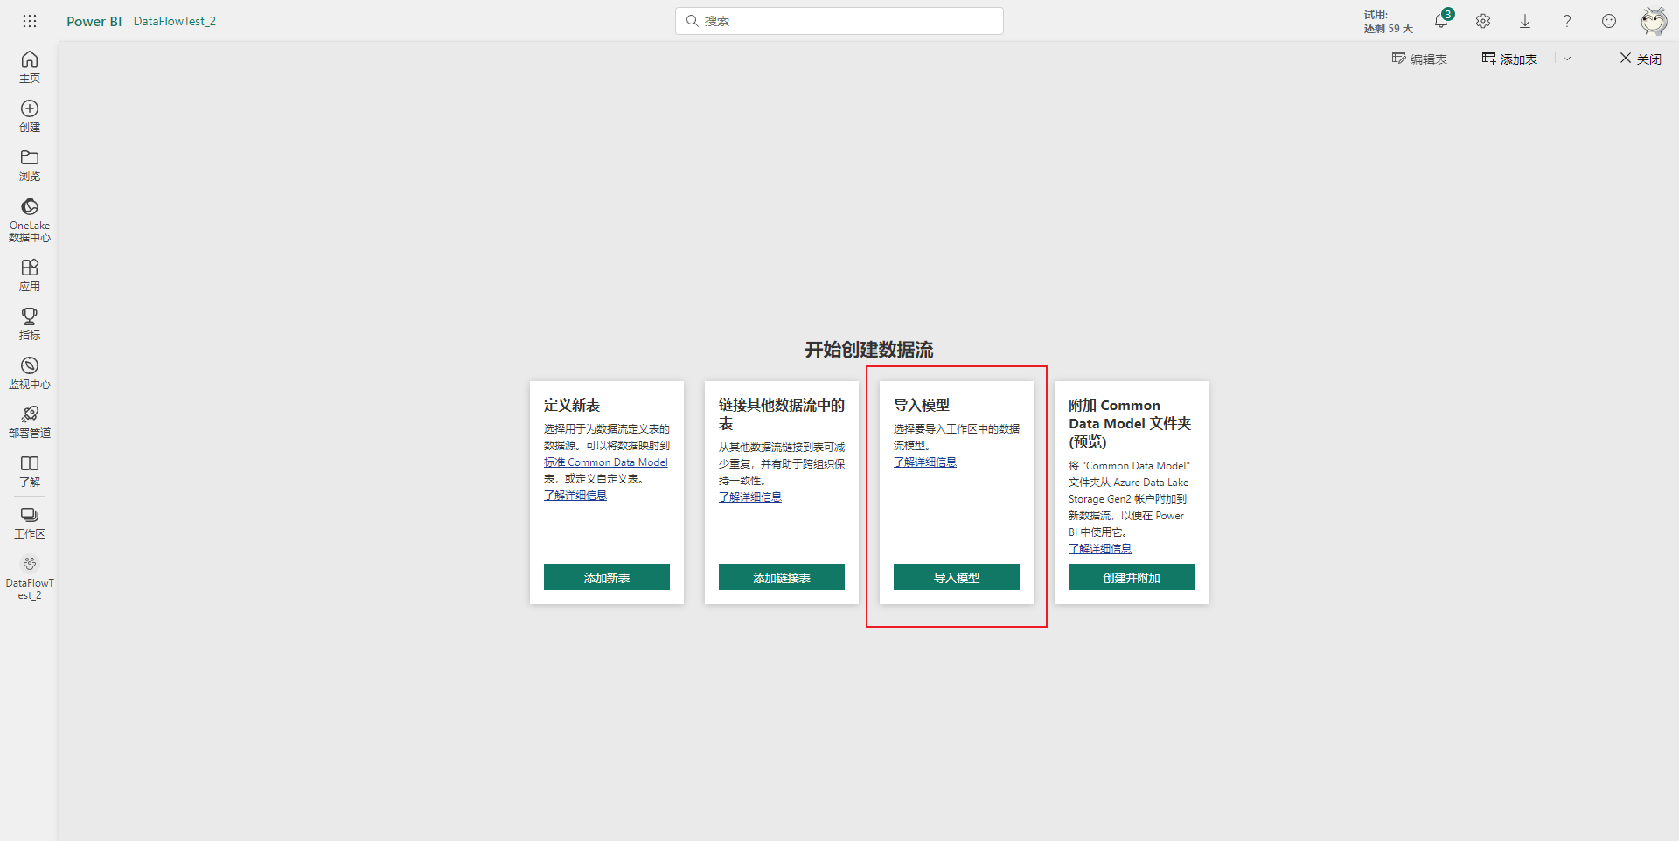Open the settings gear icon

tap(1483, 21)
